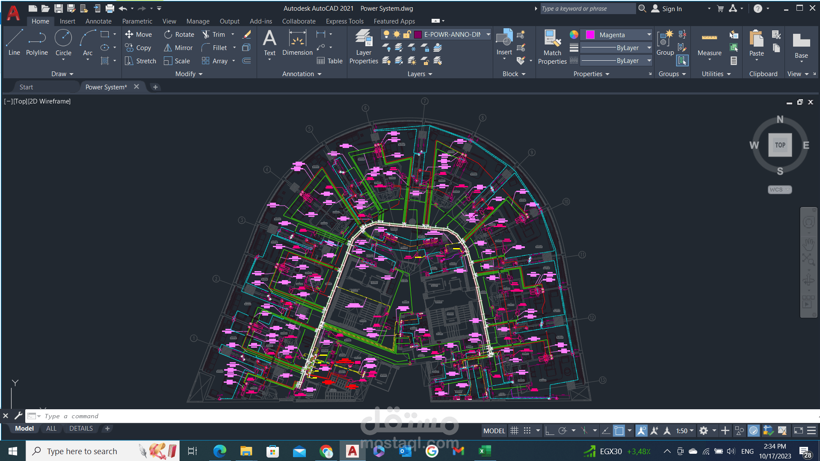Start the Dimension tool
This screenshot has height=461, width=820.
tap(297, 43)
